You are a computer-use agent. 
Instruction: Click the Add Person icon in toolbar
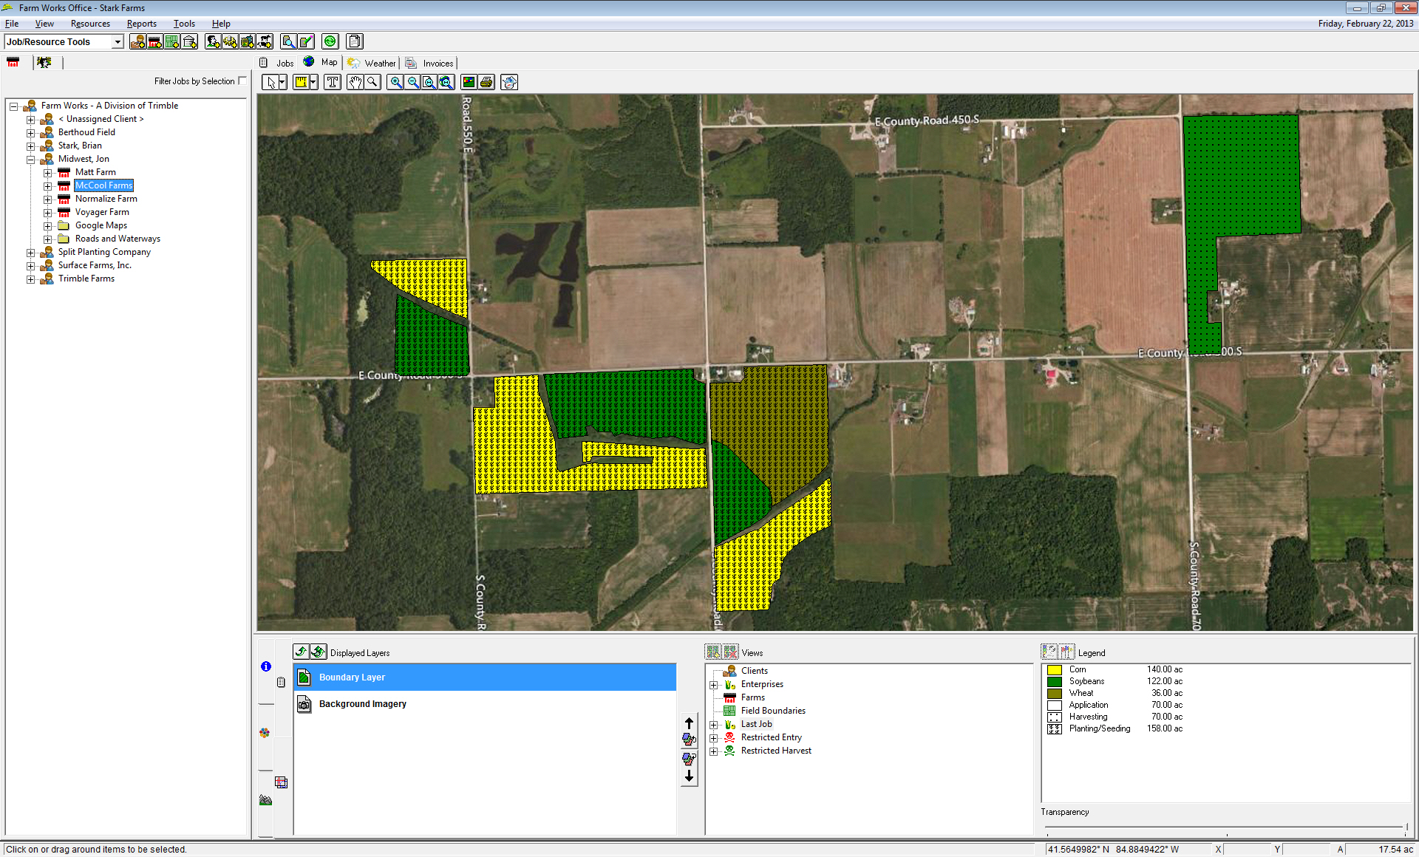pos(213,41)
